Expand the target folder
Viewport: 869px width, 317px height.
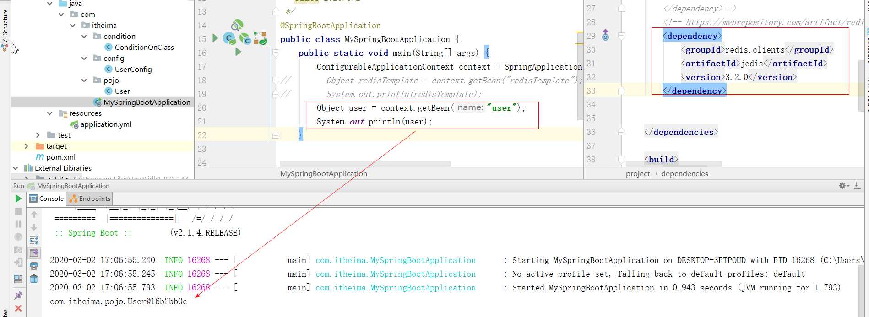[27, 146]
